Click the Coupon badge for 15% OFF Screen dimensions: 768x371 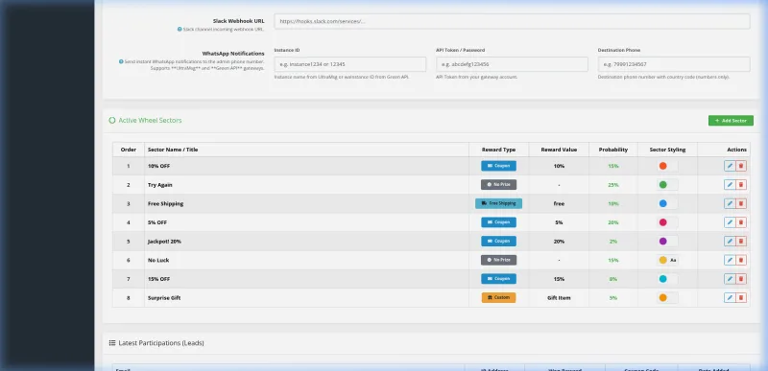(x=498, y=279)
